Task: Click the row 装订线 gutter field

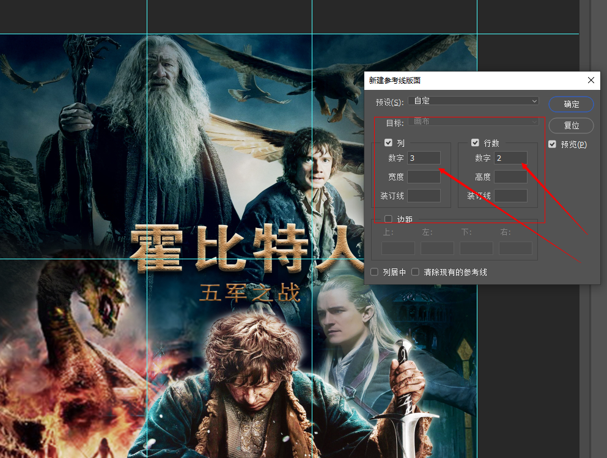Action: [510, 196]
